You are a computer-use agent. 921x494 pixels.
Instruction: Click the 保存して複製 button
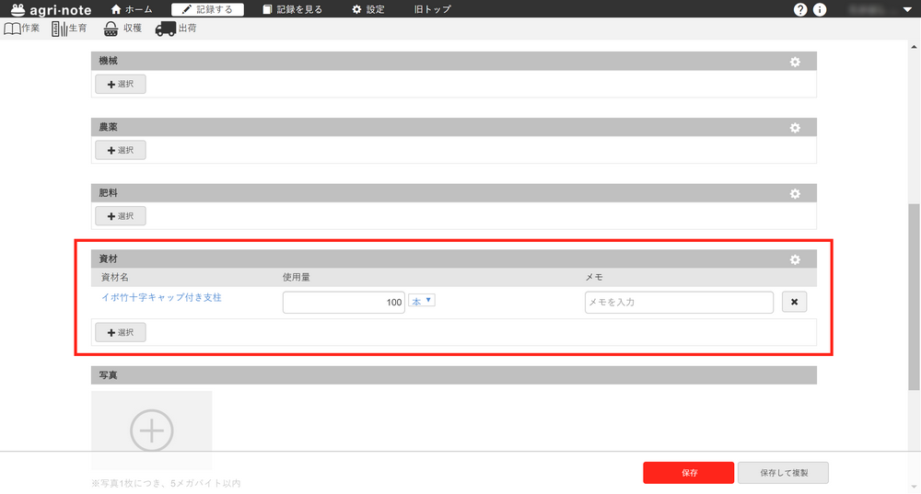point(784,472)
